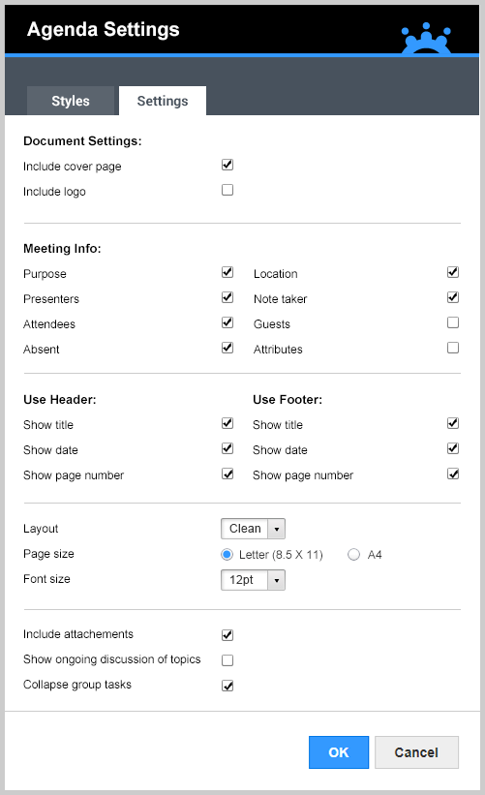Toggle the Purpose checkbox
Viewport: 485px width, 795px height.
227,272
